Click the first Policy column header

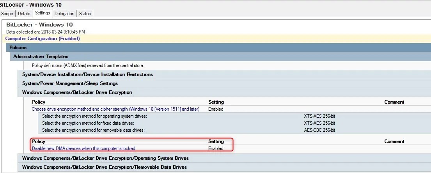(x=39, y=102)
